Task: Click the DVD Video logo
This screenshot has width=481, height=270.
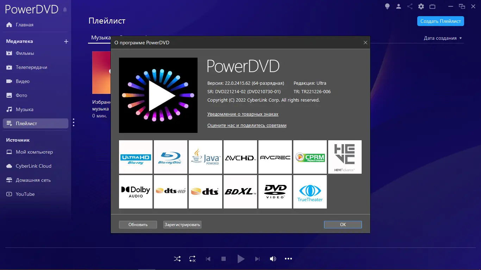Action: (x=275, y=192)
